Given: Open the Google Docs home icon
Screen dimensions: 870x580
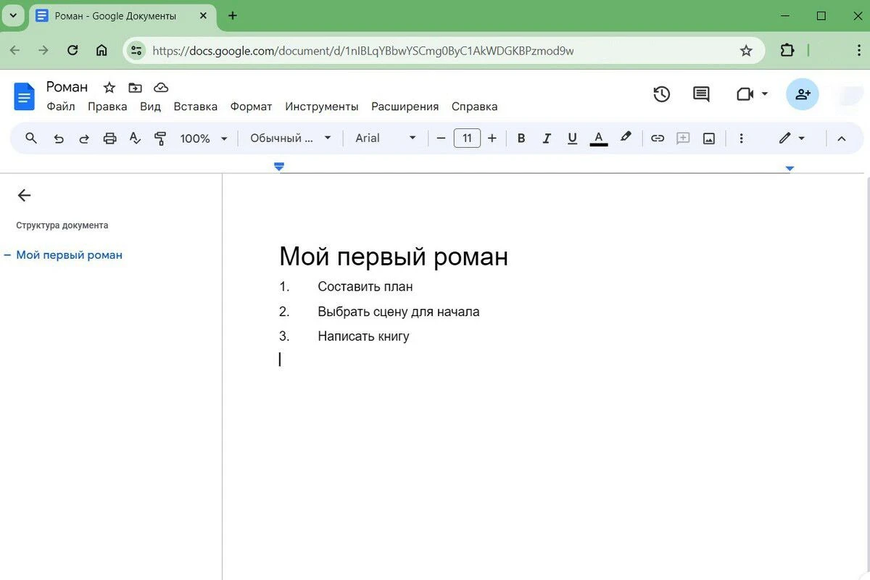Looking at the screenshot, I should (x=25, y=96).
